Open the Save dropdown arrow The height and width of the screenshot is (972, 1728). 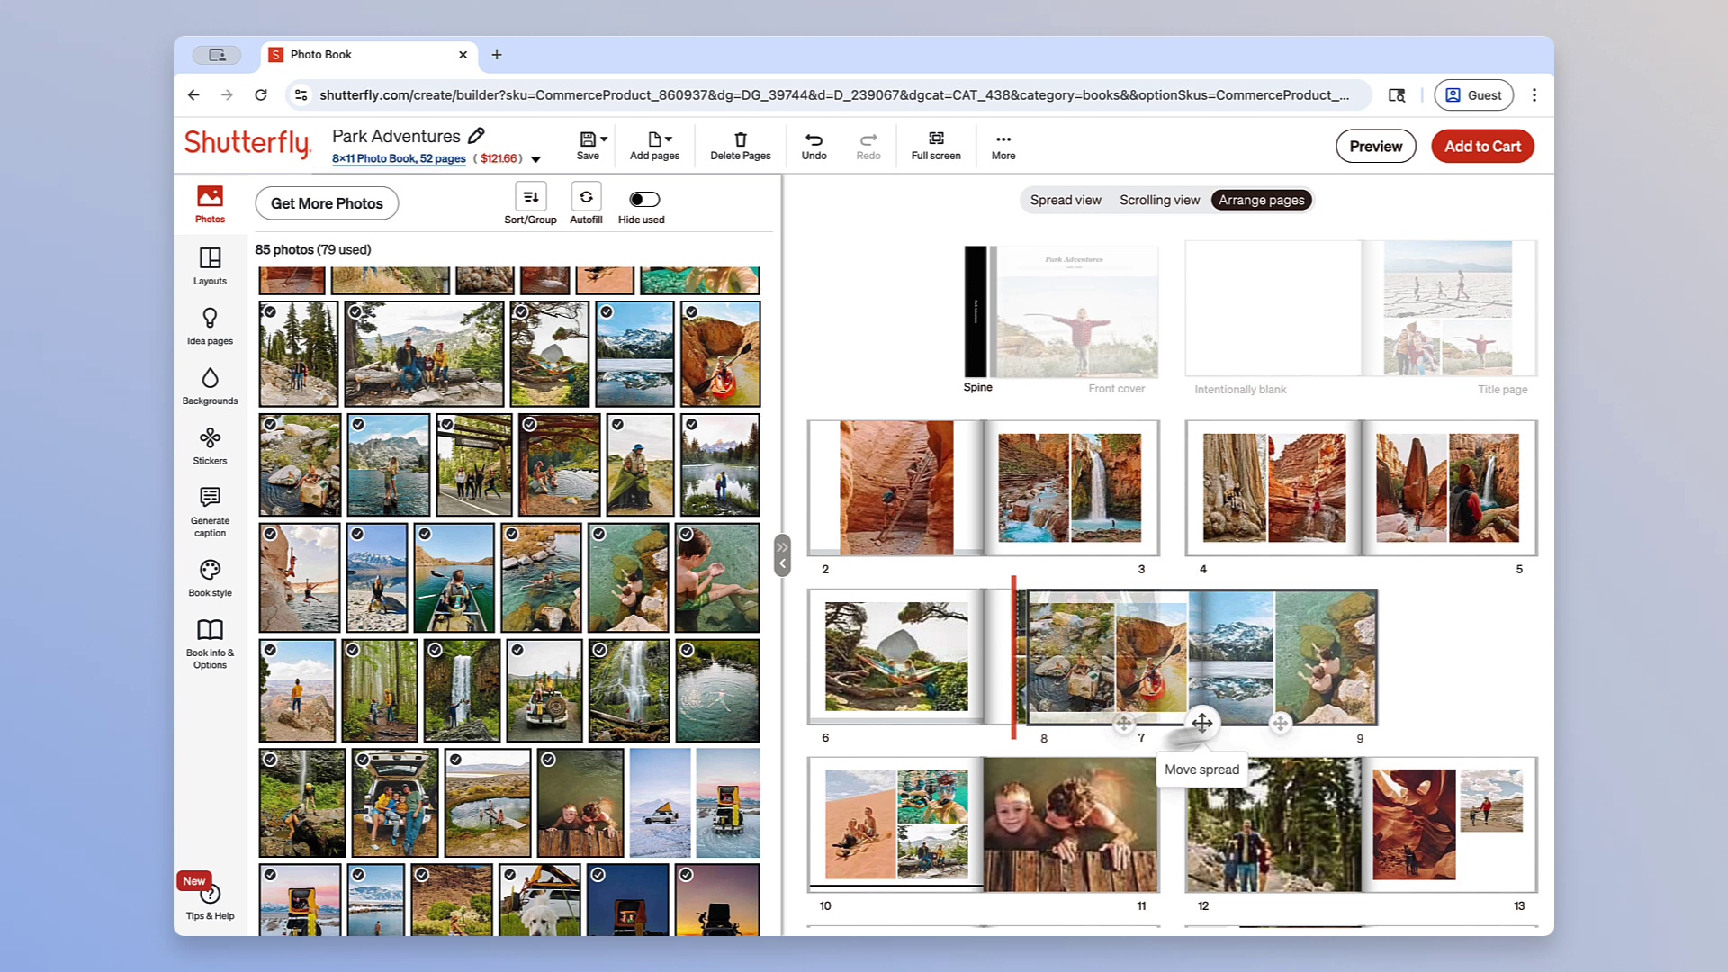pyautogui.click(x=604, y=139)
